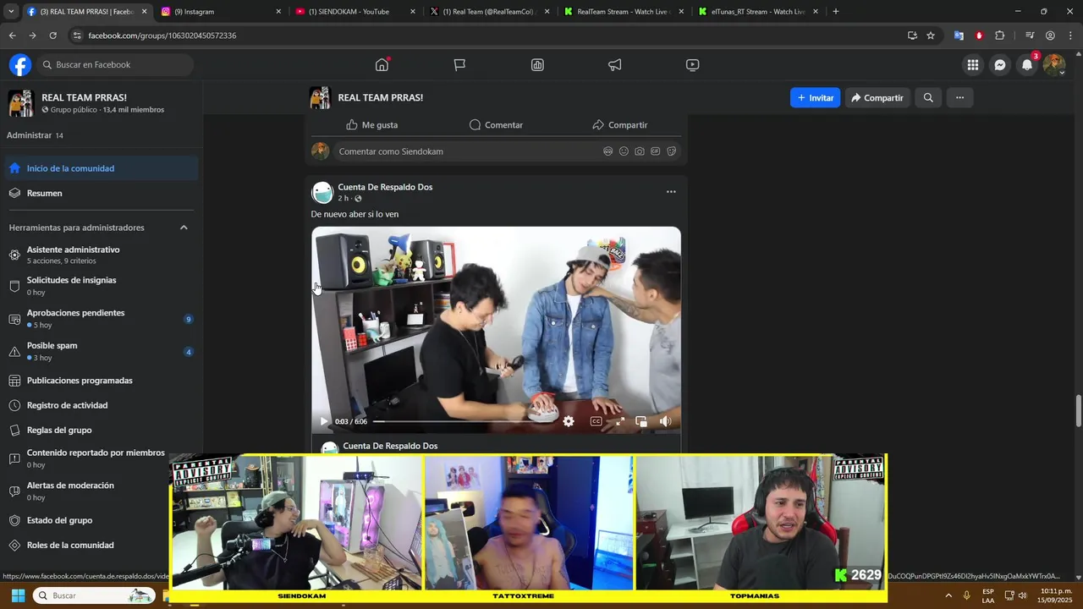Viewport: 1083px width, 609px height.
Task: Reload the page
Action: coord(52,36)
